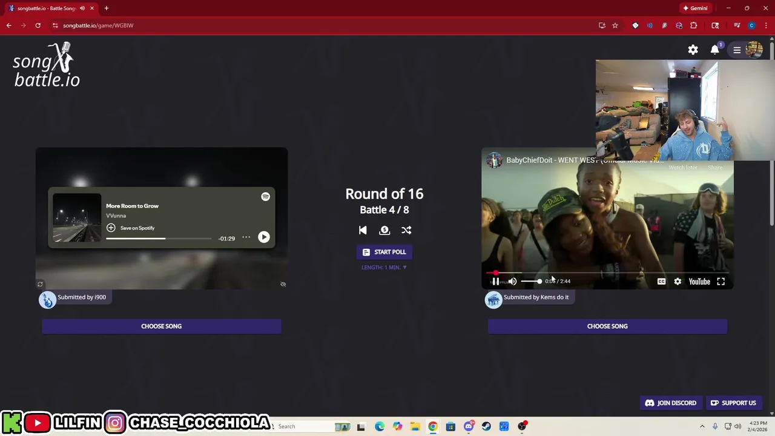Close the songbattle.io tab
Viewport: 775px width, 436px height.
tap(92, 8)
